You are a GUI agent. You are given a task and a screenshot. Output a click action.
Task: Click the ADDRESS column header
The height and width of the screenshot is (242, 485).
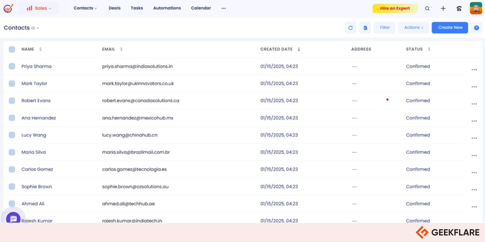[x=361, y=49]
